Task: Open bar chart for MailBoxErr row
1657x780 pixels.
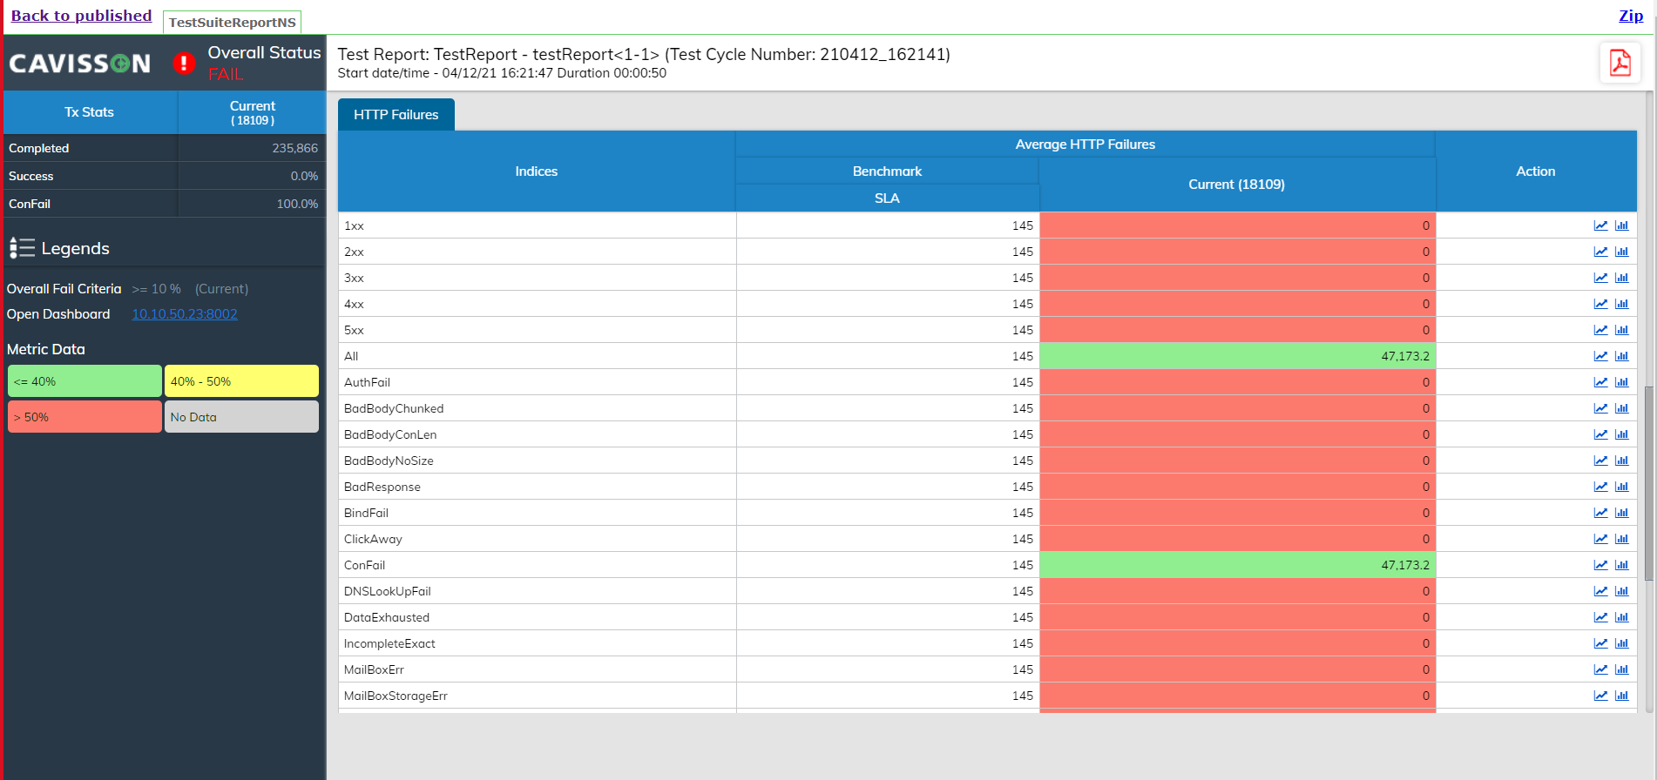Action: point(1621,669)
